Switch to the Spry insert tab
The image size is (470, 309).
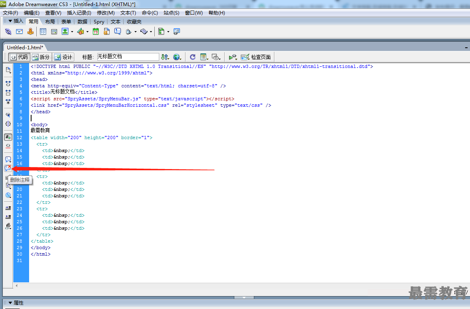(x=99, y=21)
